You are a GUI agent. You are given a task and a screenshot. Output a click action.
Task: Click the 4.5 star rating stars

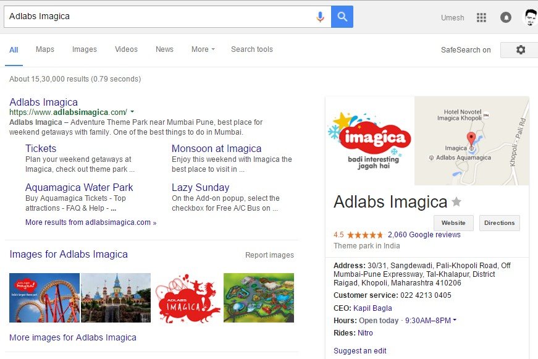pos(364,235)
